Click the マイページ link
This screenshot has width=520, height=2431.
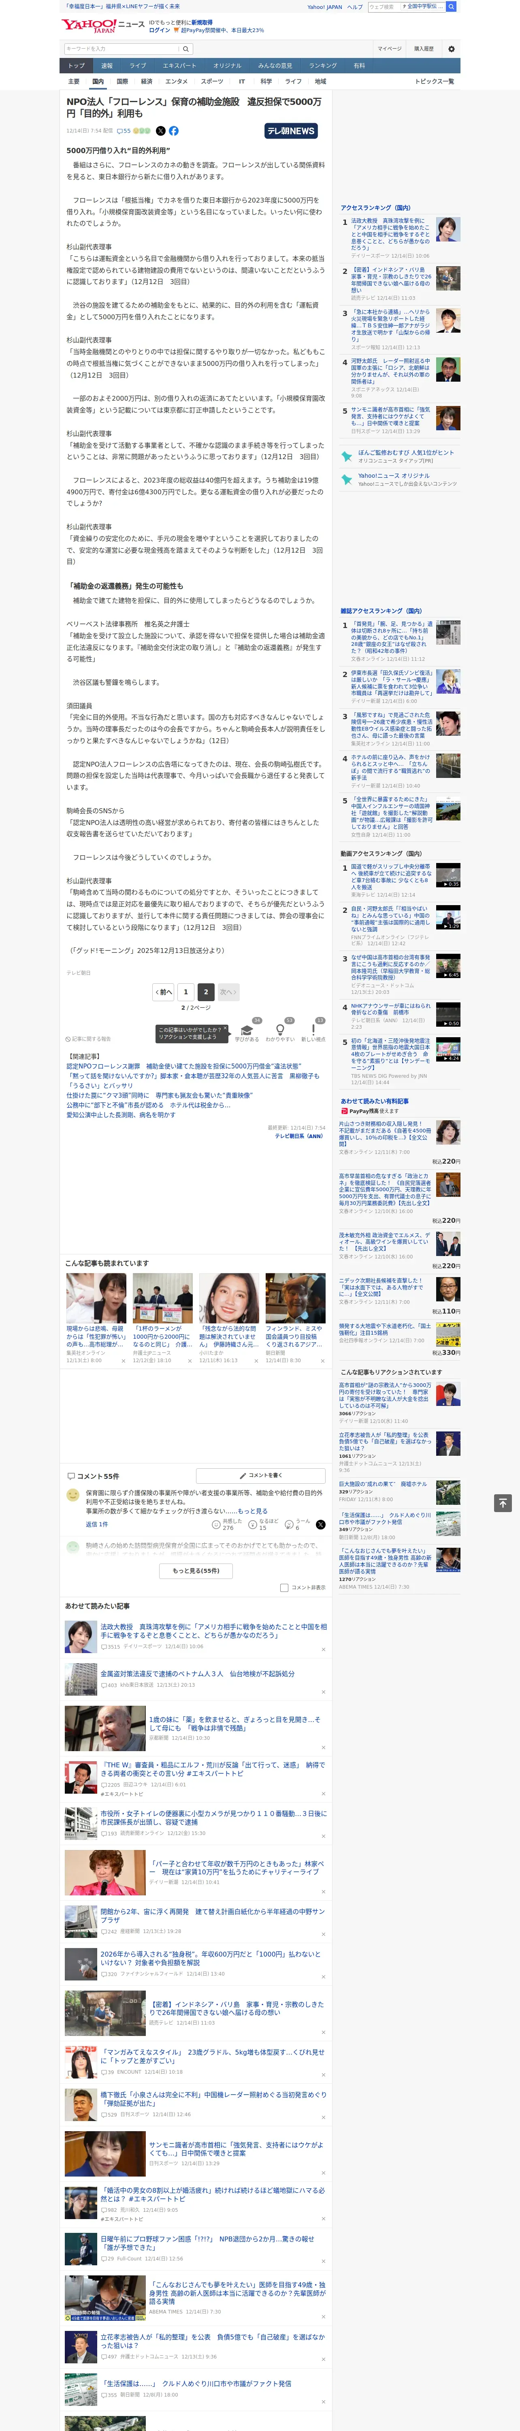click(x=390, y=48)
